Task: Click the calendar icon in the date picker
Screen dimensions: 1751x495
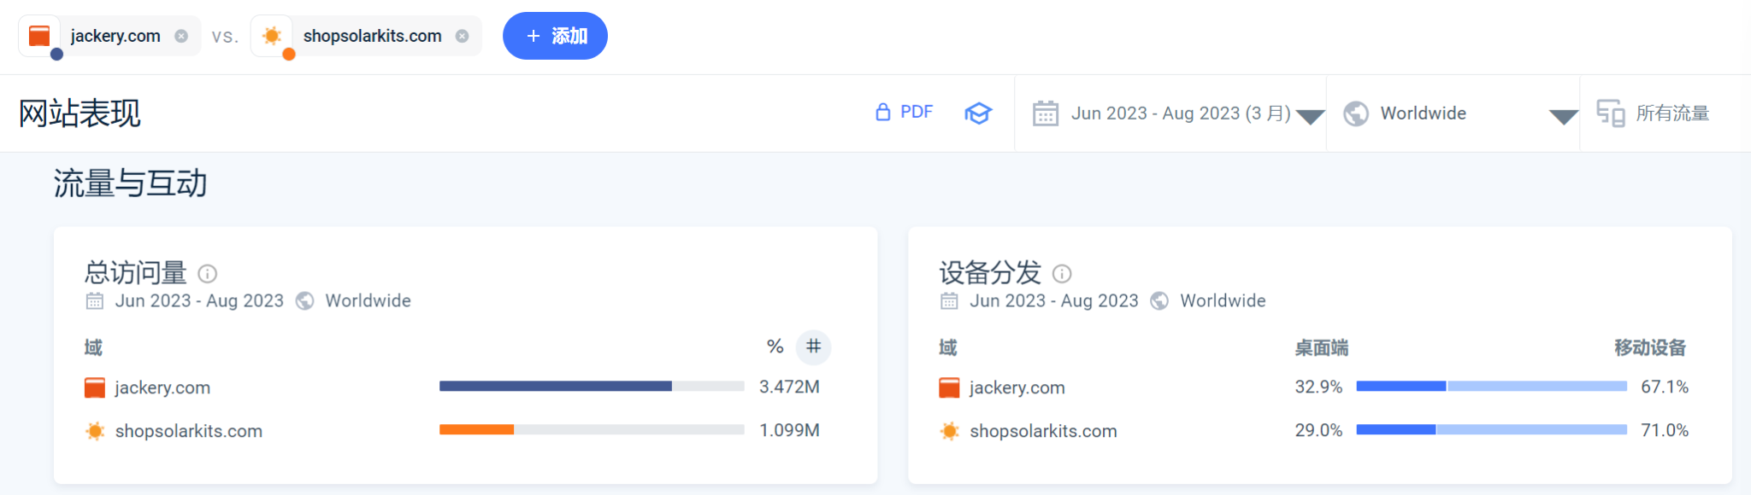Action: pos(1046,114)
